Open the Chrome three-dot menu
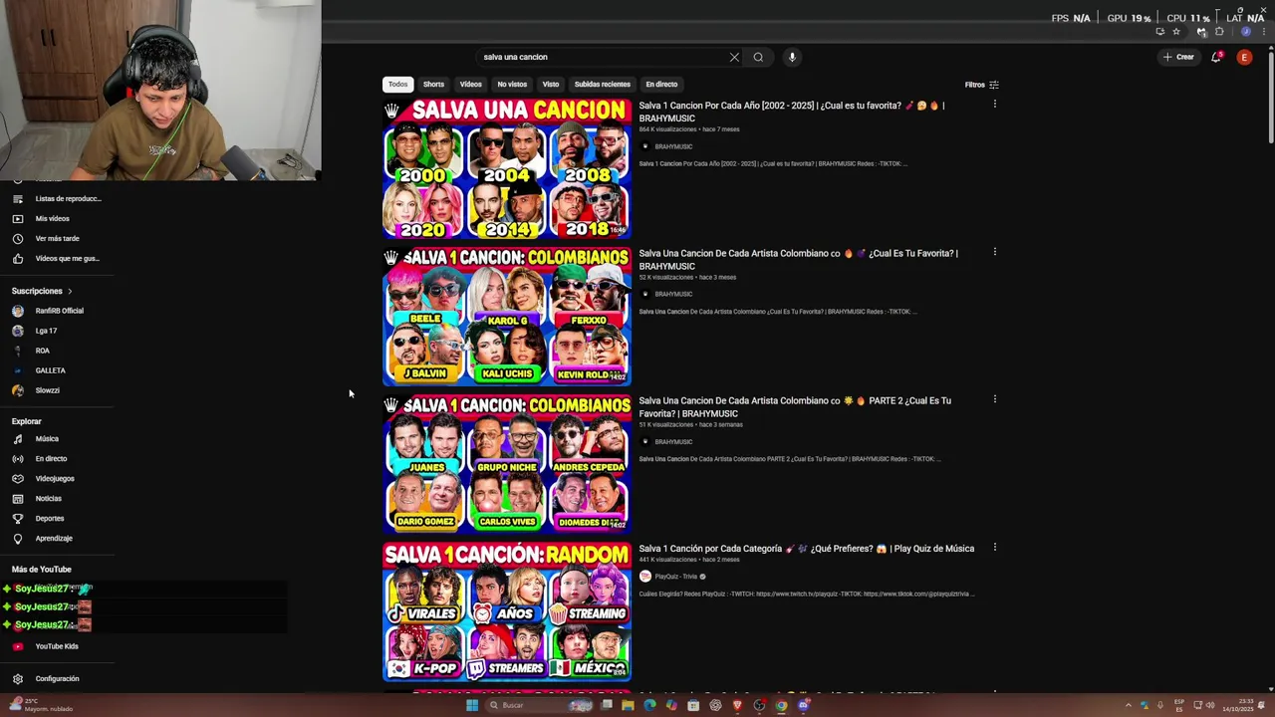The width and height of the screenshot is (1275, 717). (x=1263, y=32)
